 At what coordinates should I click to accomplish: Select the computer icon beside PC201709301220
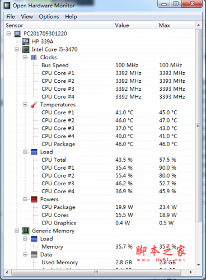[x=17, y=34]
